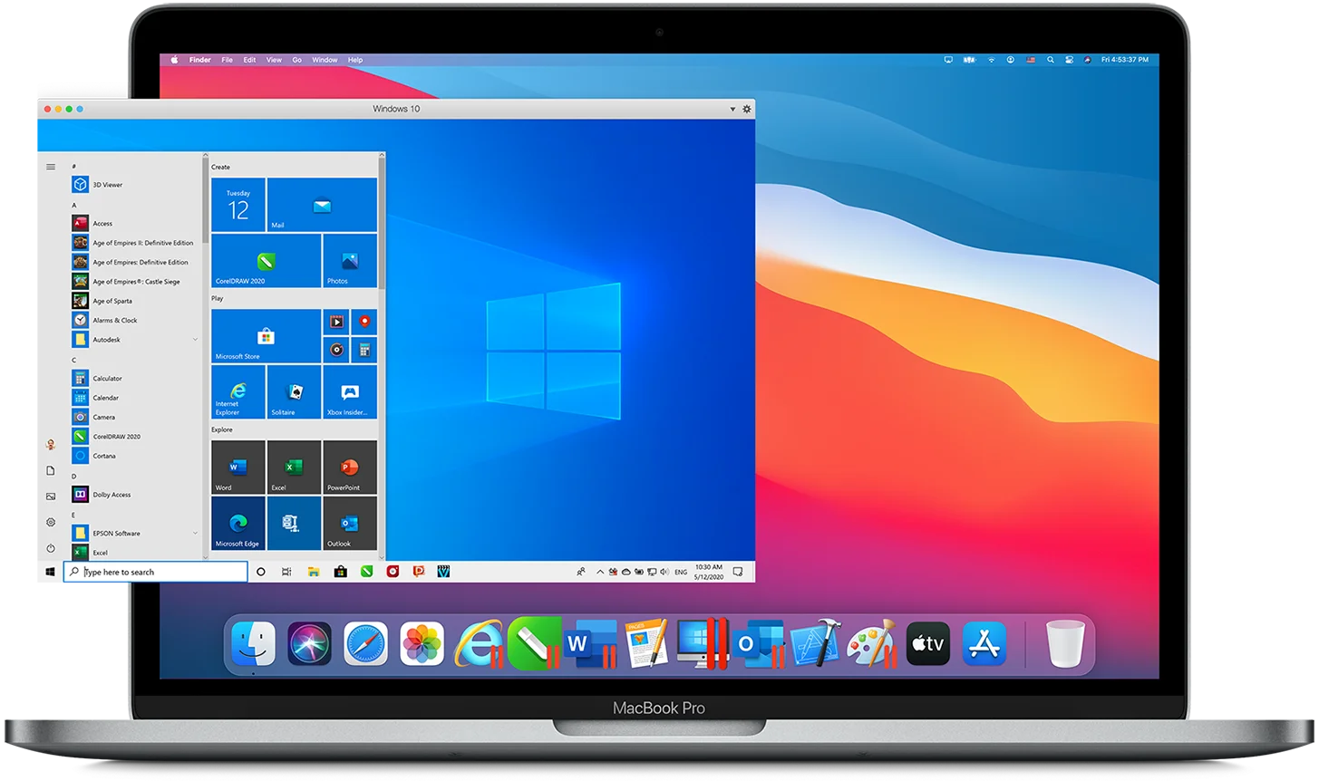The width and height of the screenshot is (1319, 781).
Task: Open the Window menu in the menu bar
Action: point(325,60)
